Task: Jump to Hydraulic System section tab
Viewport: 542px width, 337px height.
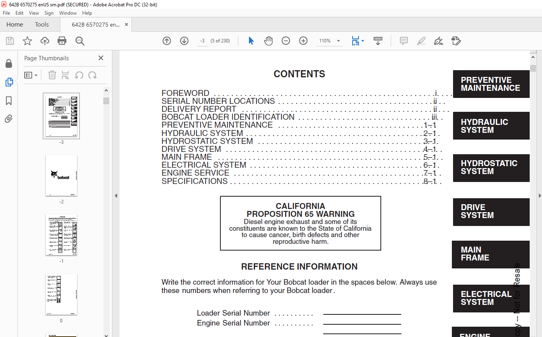Action: coord(491,126)
